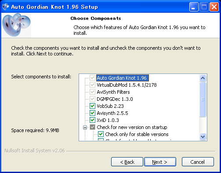Toggle the AviSynth Filters checkbox

(x=92, y=92)
